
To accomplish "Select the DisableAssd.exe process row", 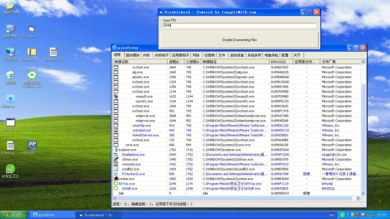I will coord(237,155).
